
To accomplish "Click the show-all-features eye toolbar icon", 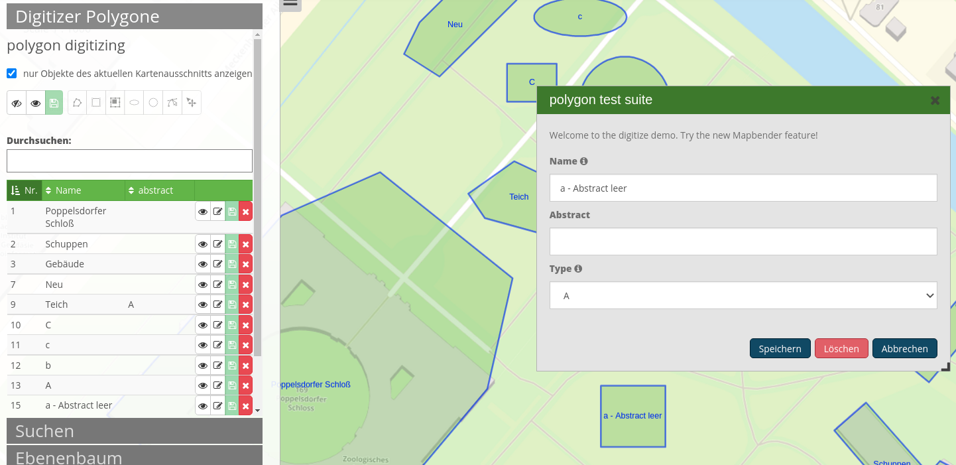I will point(36,103).
